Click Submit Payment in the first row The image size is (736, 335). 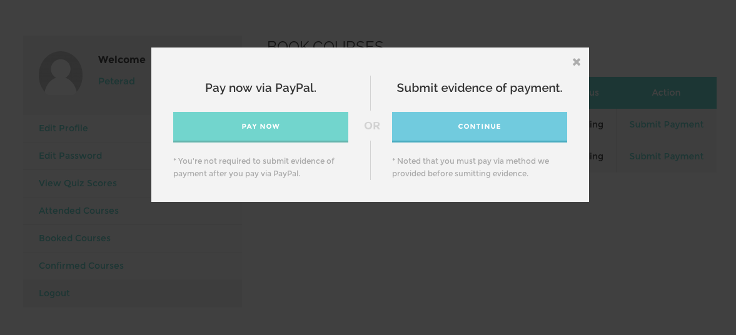(666, 124)
